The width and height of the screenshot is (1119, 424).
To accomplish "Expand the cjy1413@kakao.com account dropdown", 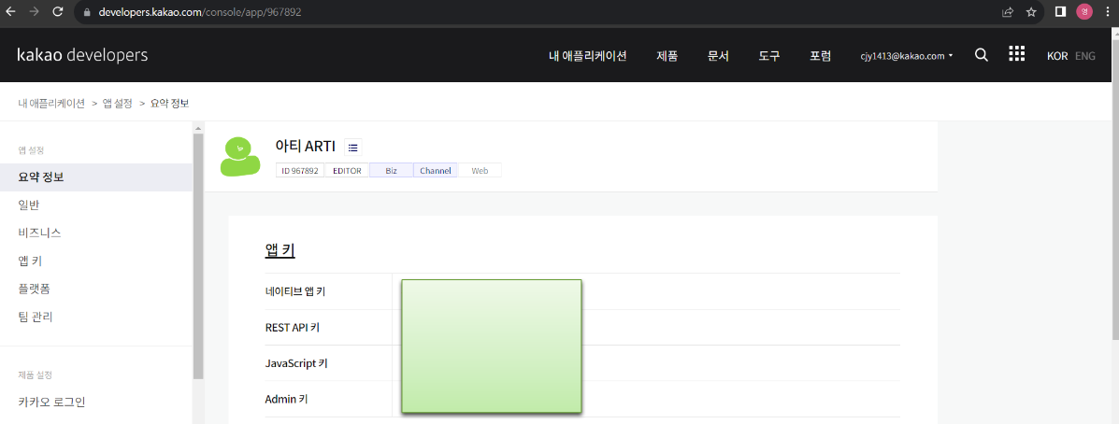I will [907, 56].
